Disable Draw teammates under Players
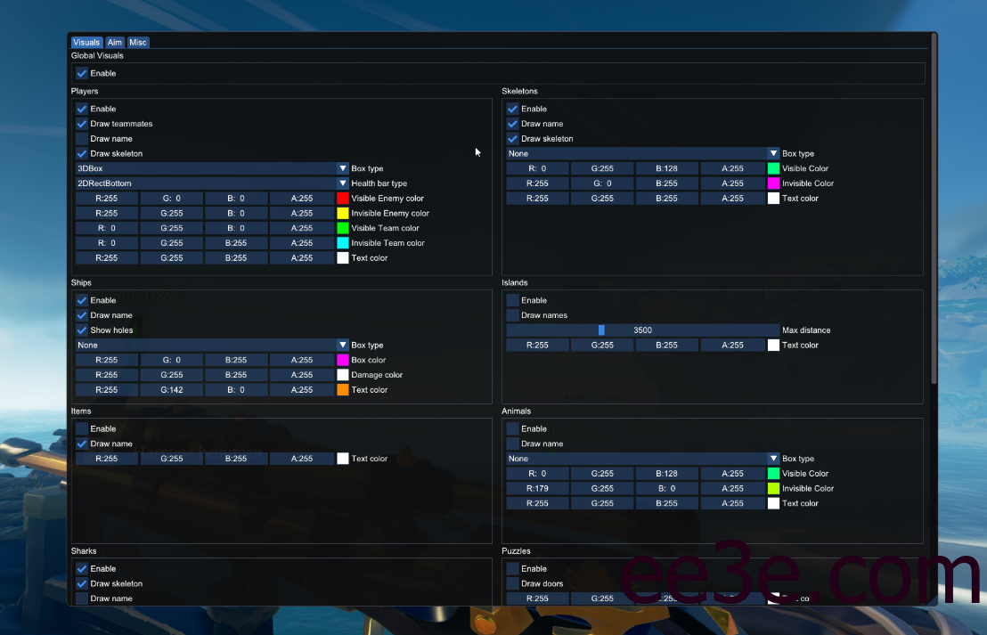This screenshot has height=635, width=987. pos(82,124)
